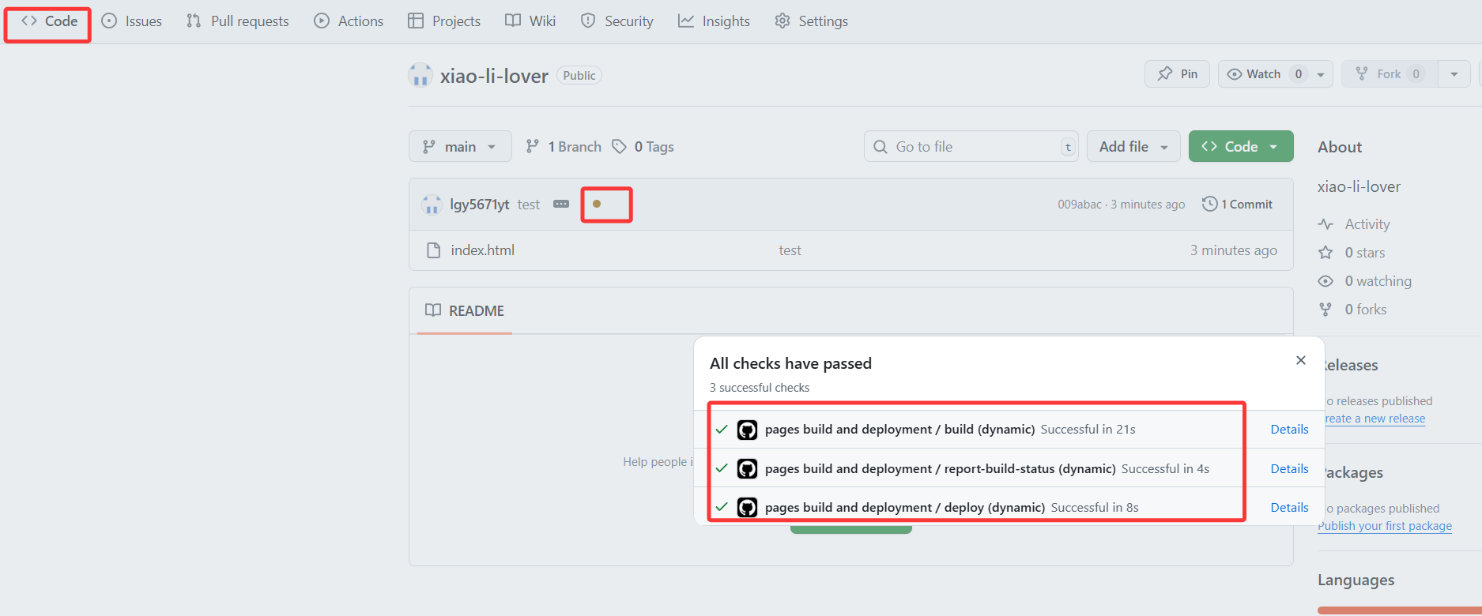Click the star icon beside 0 stars
The image size is (1482, 616).
[1326, 253]
